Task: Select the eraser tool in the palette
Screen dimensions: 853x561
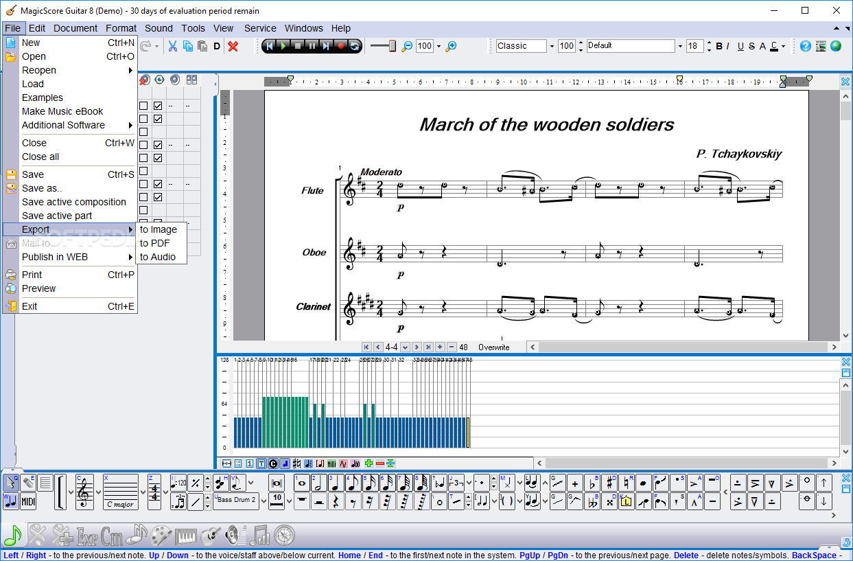Action: tap(29, 483)
